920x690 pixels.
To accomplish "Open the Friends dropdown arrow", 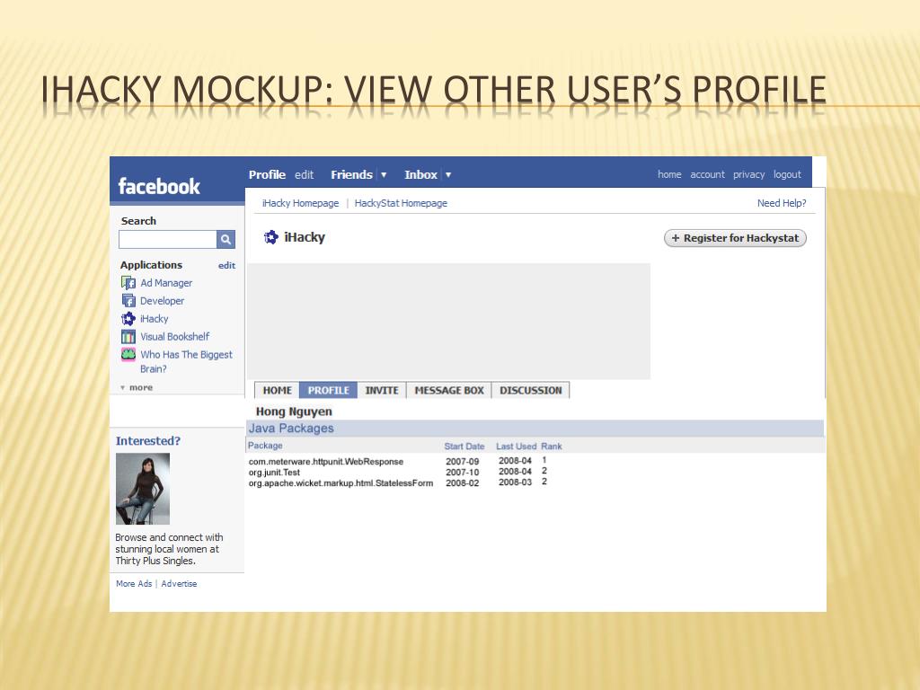I will coord(384,175).
